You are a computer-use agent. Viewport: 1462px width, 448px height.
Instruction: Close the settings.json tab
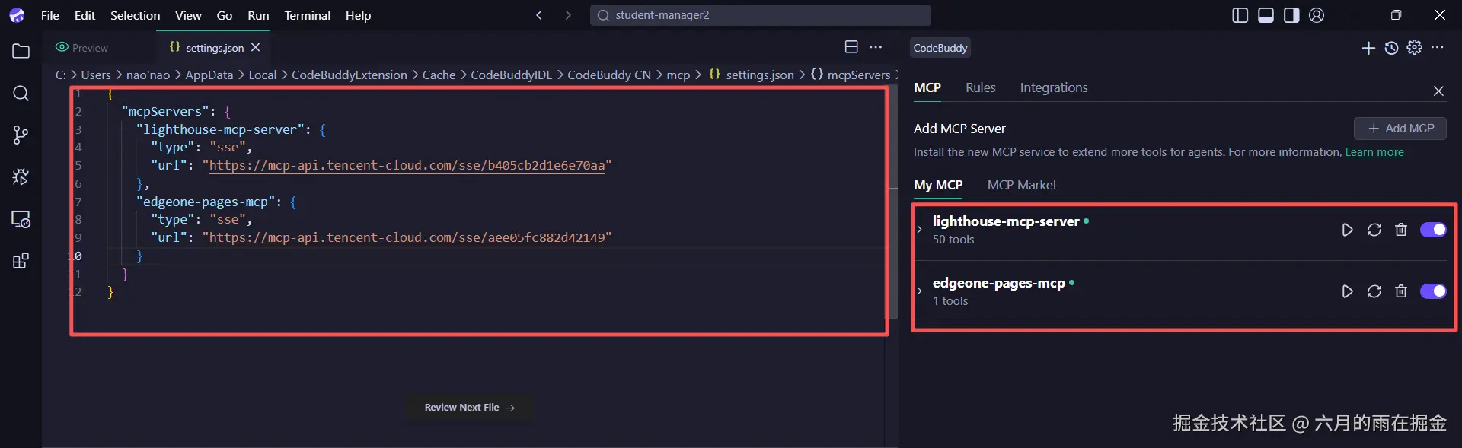point(256,47)
